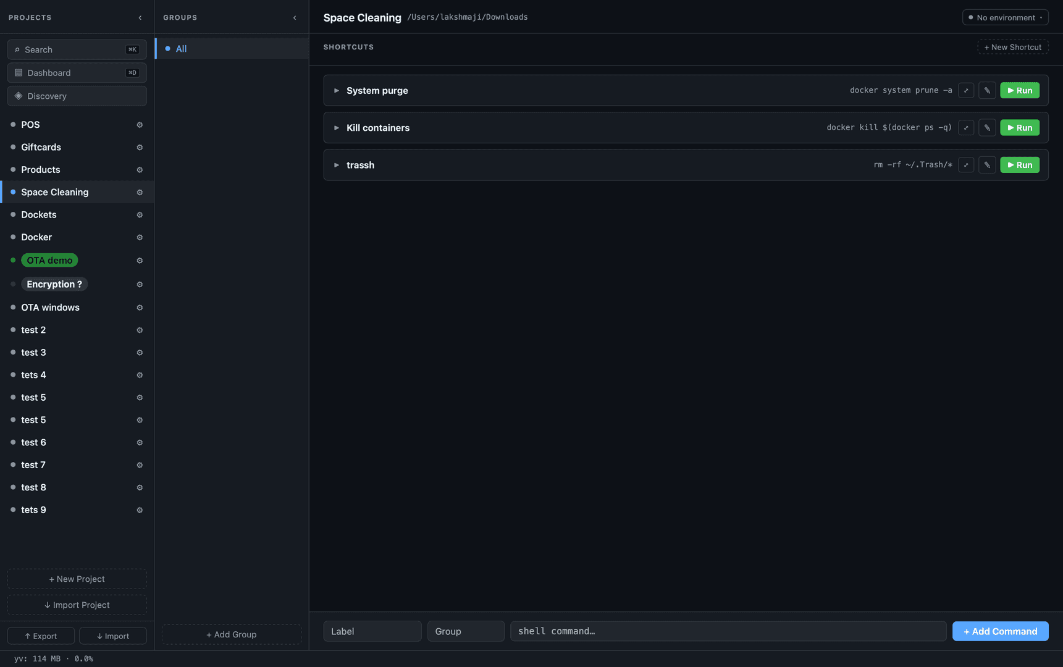1063x667 pixels.
Task: Open settings gear for Dockets project
Action: click(x=140, y=215)
